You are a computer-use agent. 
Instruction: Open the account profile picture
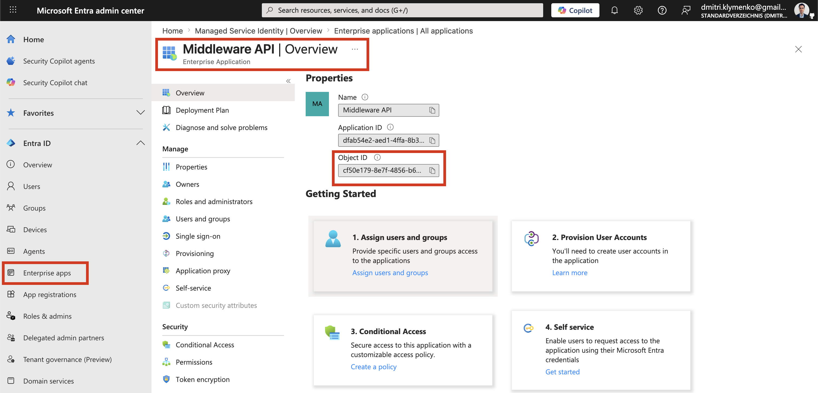(802, 11)
